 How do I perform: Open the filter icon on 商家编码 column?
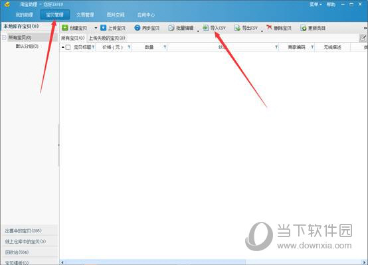(x=312, y=47)
